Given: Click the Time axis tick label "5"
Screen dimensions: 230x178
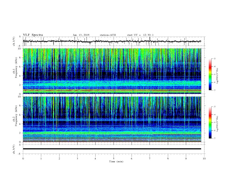Looking at the screenshot, I should point(114,159).
